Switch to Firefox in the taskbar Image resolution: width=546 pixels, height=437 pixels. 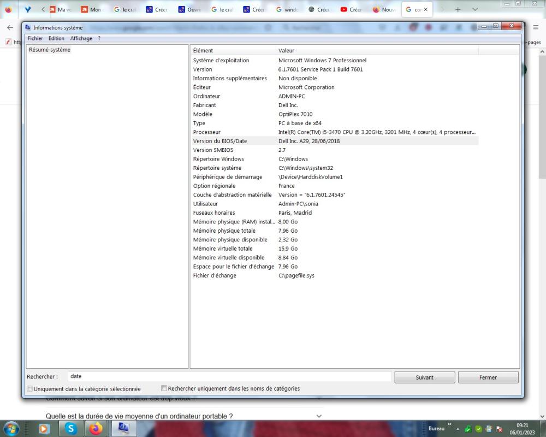tap(97, 428)
